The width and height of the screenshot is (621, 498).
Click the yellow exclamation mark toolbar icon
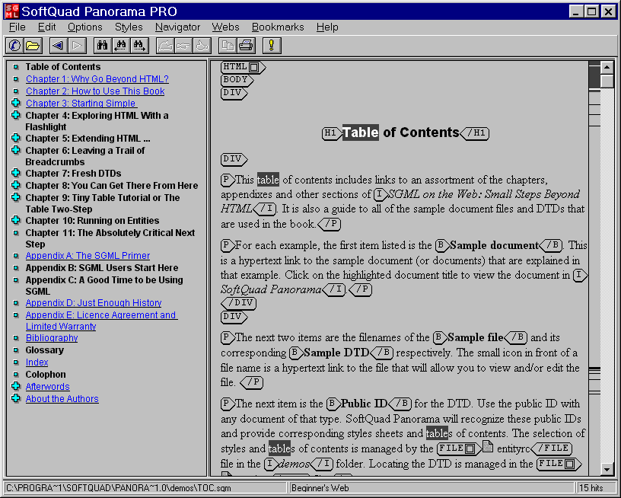tap(272, 46)
